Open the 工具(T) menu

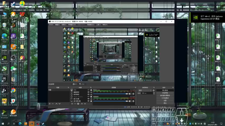pyautogui.click(x=98, y=25)
